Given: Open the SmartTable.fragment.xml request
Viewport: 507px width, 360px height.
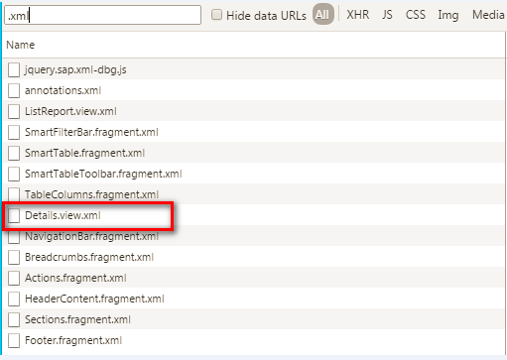Looking at the screenshot, I should [x=84, y=153].
